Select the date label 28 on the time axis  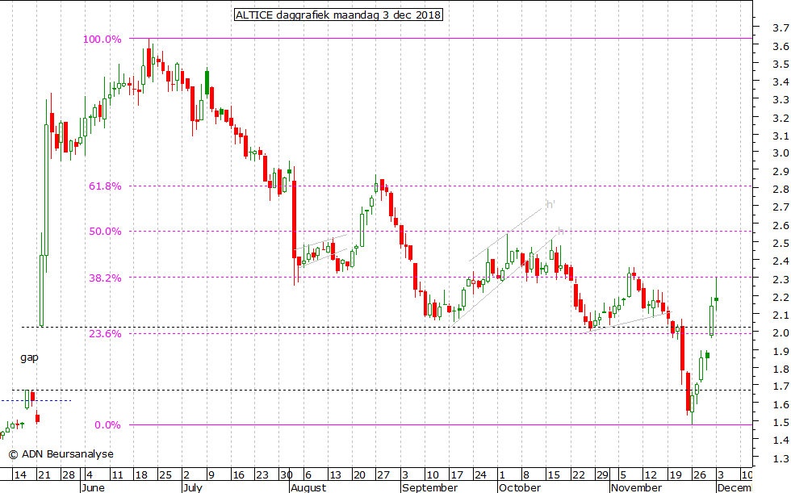coord(68,475)
